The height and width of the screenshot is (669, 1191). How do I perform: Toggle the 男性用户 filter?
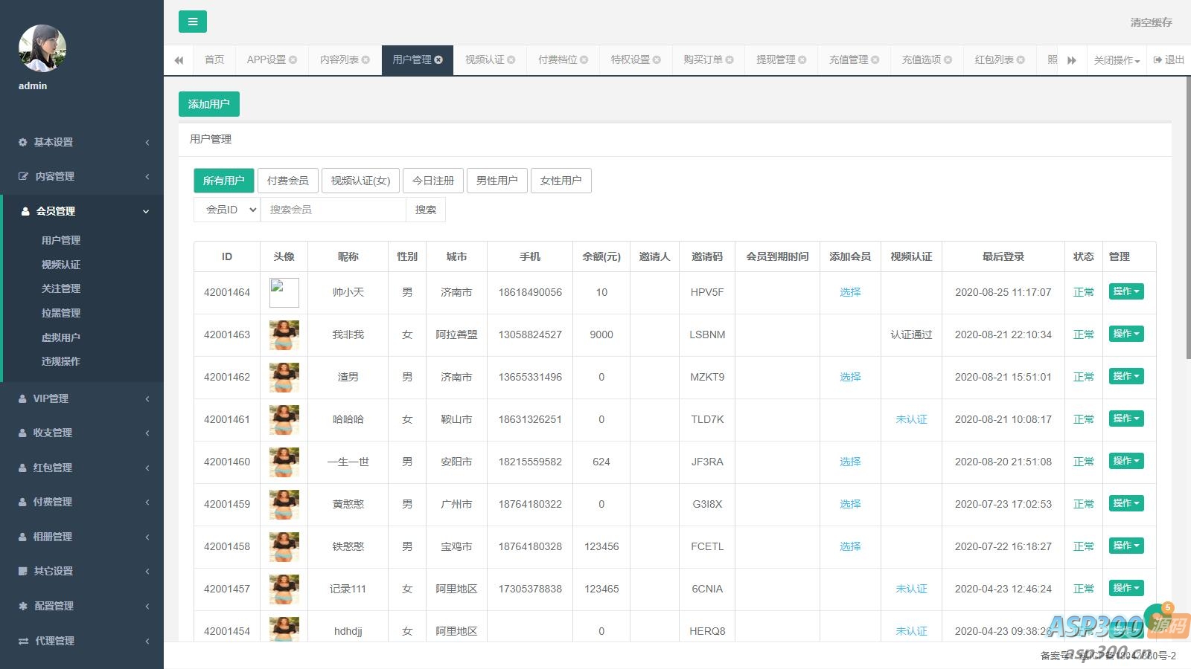point(496,181)
